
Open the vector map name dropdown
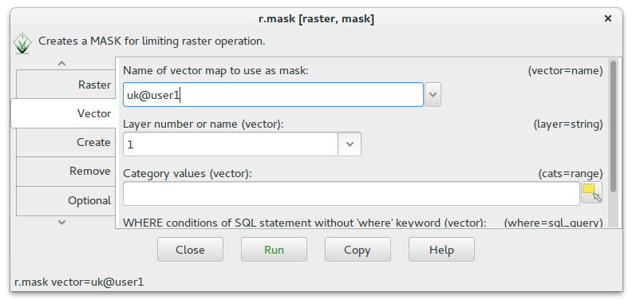(433, 95)
